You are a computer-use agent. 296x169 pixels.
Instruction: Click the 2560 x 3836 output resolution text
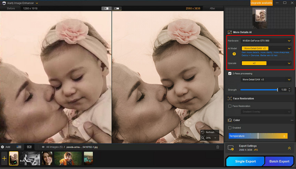pos(193,8)
